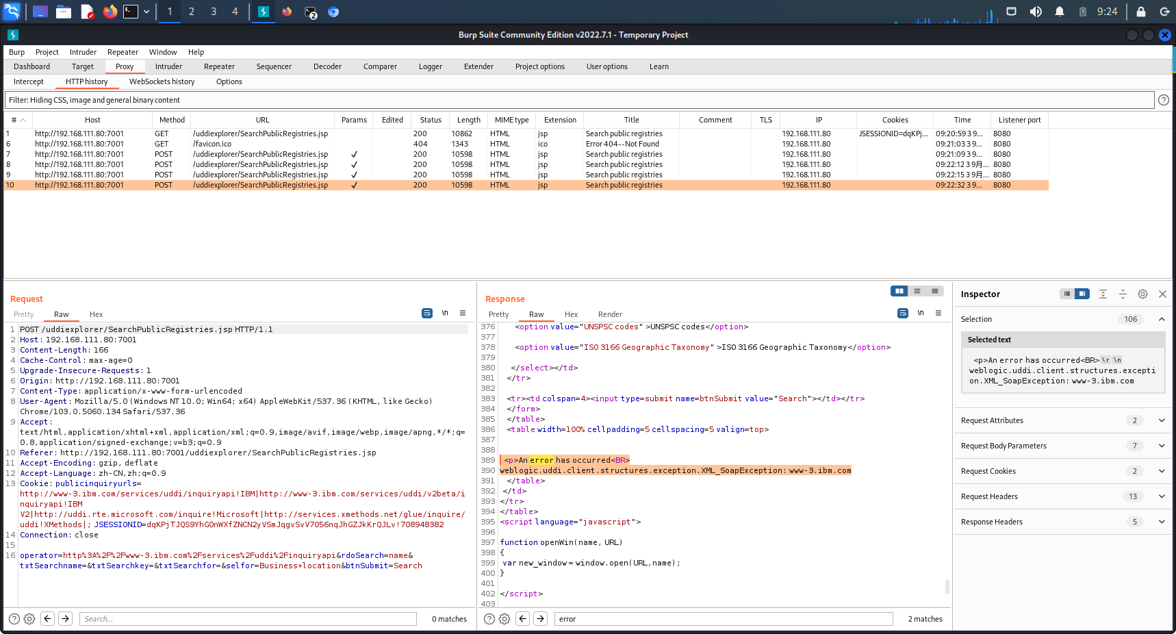Open the filter help question-mark icon
This screenshot has width=1176, height=634.
[x=1163, y=100]
